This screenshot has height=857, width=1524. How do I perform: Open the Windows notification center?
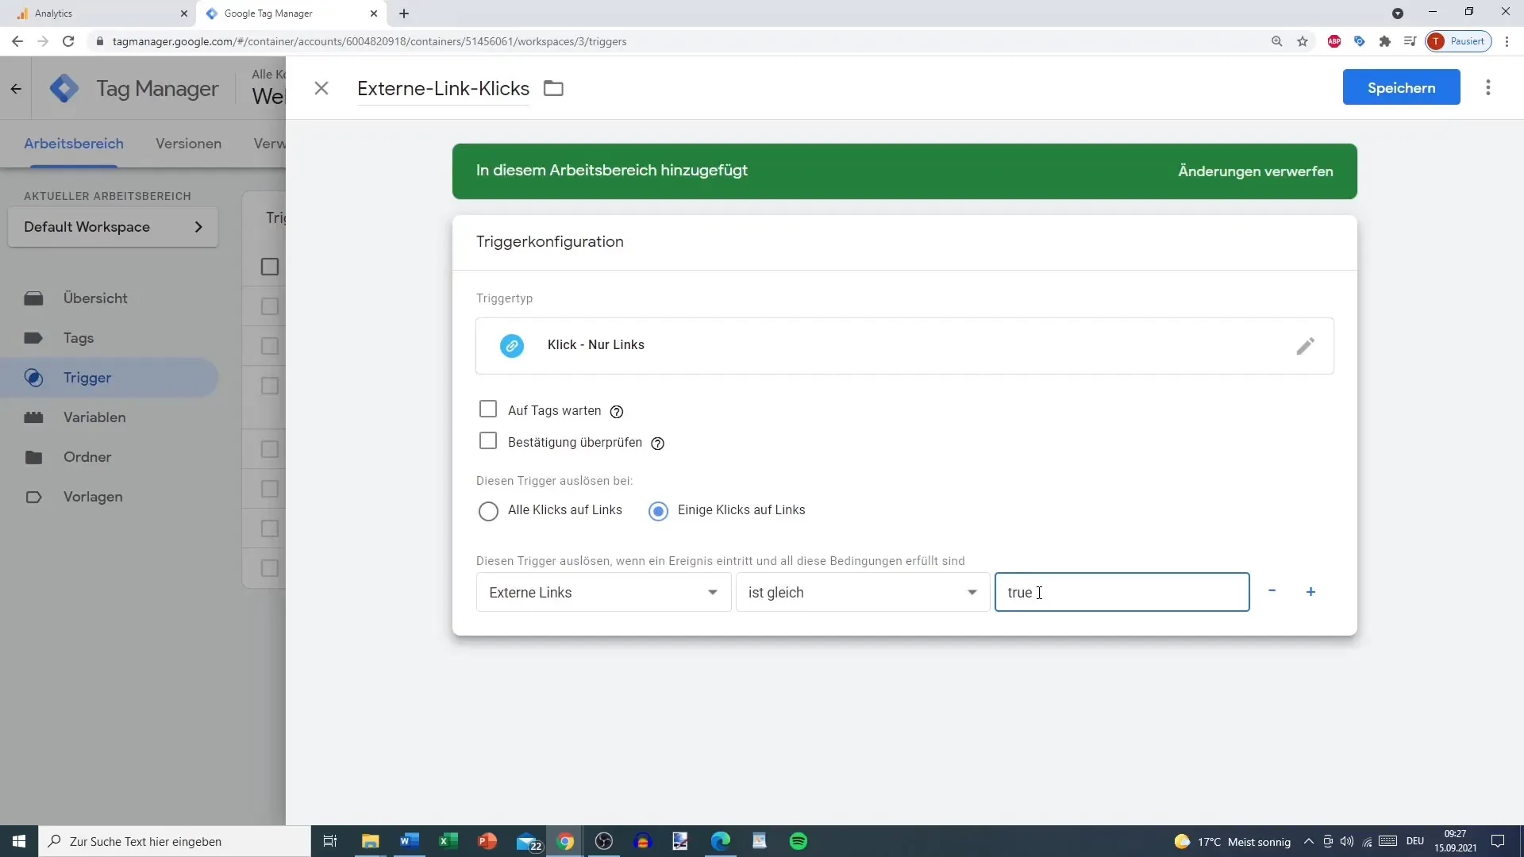(1498, 841)
